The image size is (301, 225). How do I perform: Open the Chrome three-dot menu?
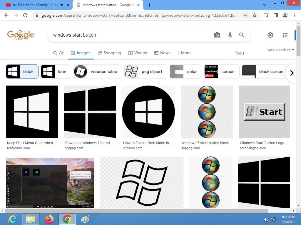pos(295,15)
